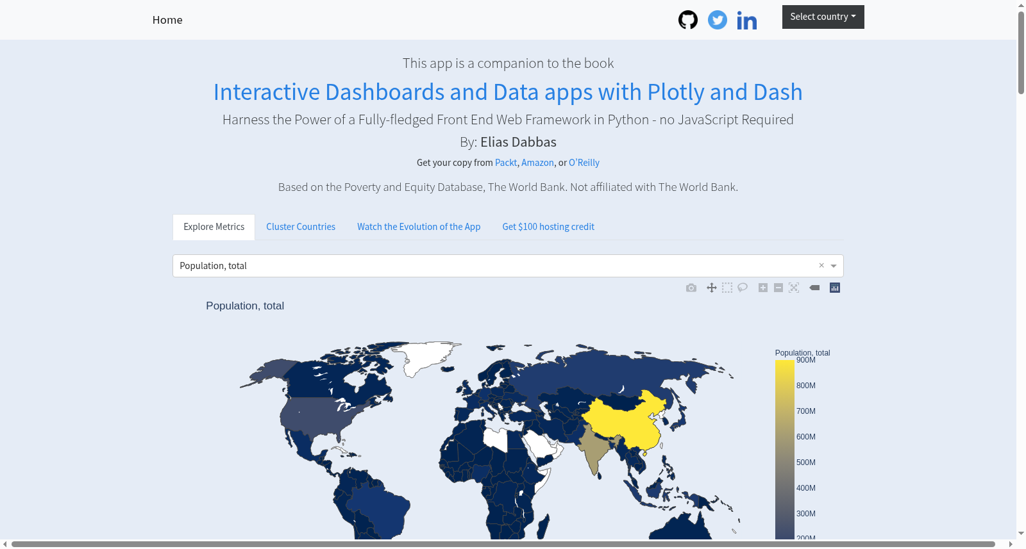Toggle hover label tag icon
Image resolution: width=1026 pixels, height=549 pixels.
(x=814, y=288)
